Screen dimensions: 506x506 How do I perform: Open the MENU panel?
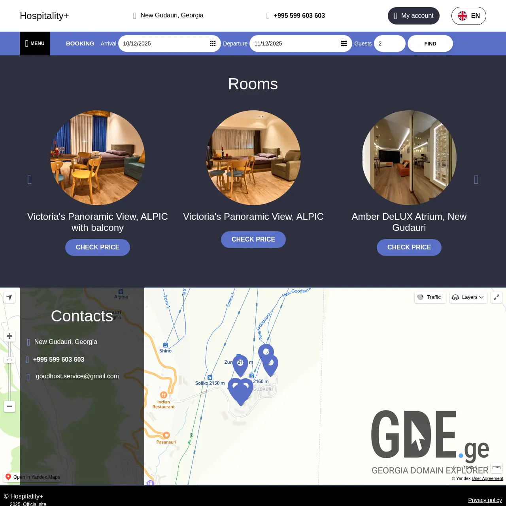(x=35, y=43)
